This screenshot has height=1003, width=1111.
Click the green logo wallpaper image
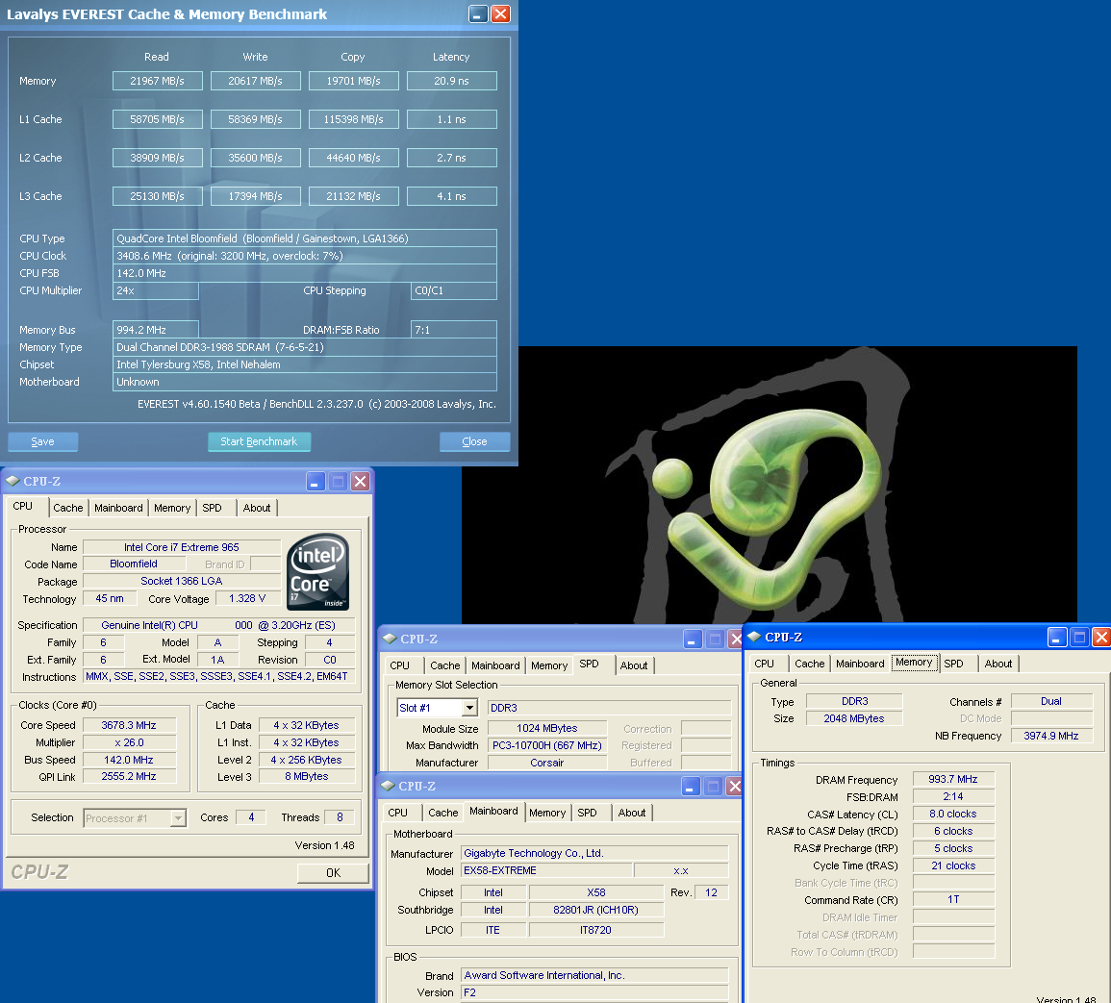tap(770, 481)
